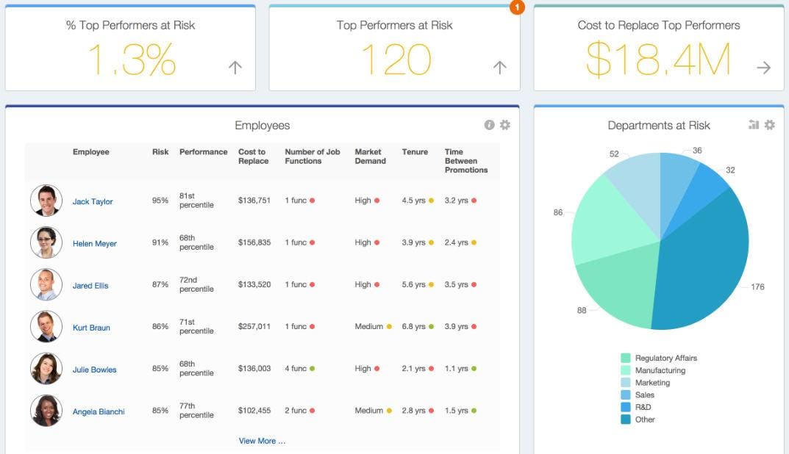Click Regulatory Affairs legend color swatch

click(626, 358)
